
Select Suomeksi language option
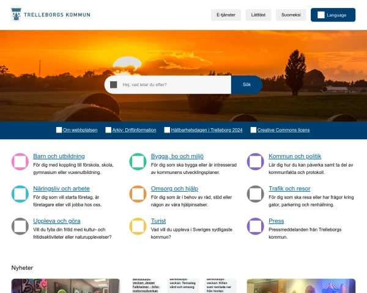pos(291,15)
